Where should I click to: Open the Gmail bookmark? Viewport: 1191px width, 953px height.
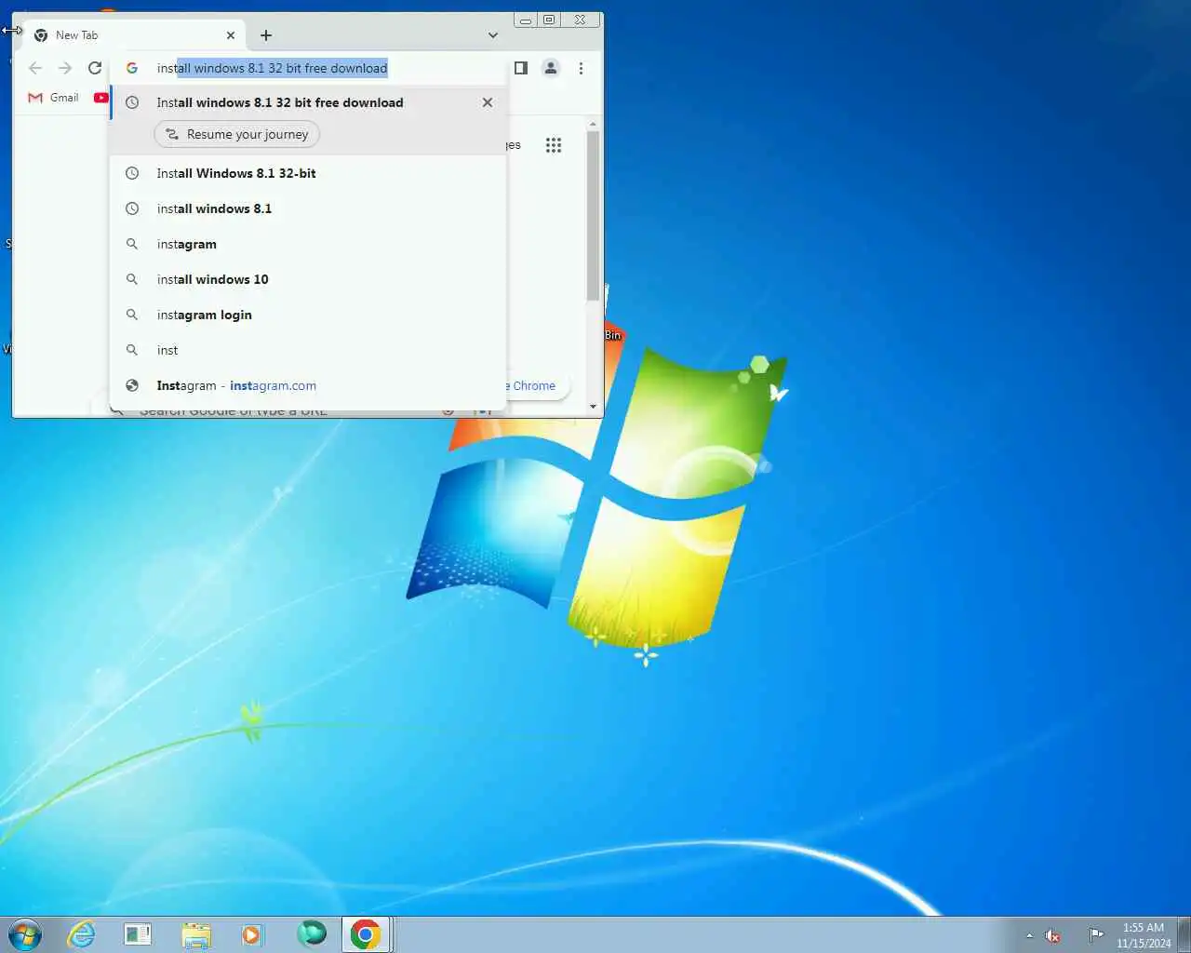coord(54,98)
